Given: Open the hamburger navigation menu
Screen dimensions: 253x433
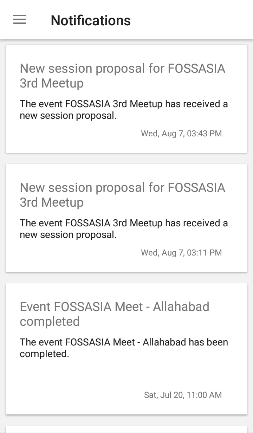Looking at the screenshot, I should coord(20,20).
